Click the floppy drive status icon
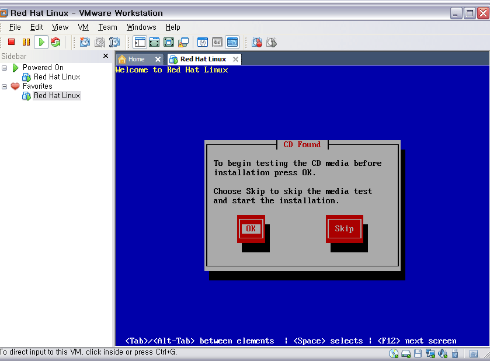Viewport: 490px width, 361px height. (x=418, y=353)
